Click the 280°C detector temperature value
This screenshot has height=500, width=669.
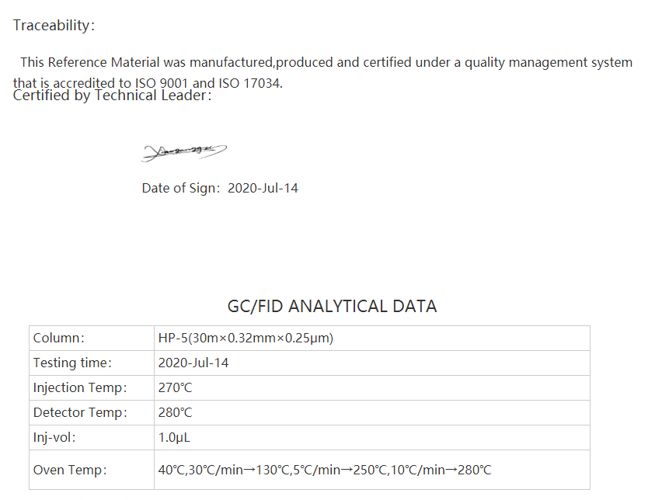tap(175, 412)
